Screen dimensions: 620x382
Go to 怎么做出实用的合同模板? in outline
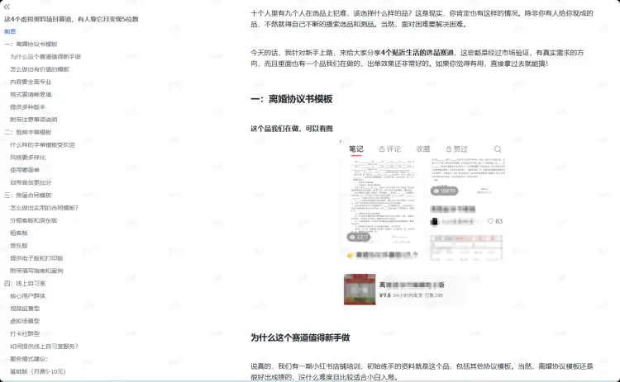coord(44,208)
